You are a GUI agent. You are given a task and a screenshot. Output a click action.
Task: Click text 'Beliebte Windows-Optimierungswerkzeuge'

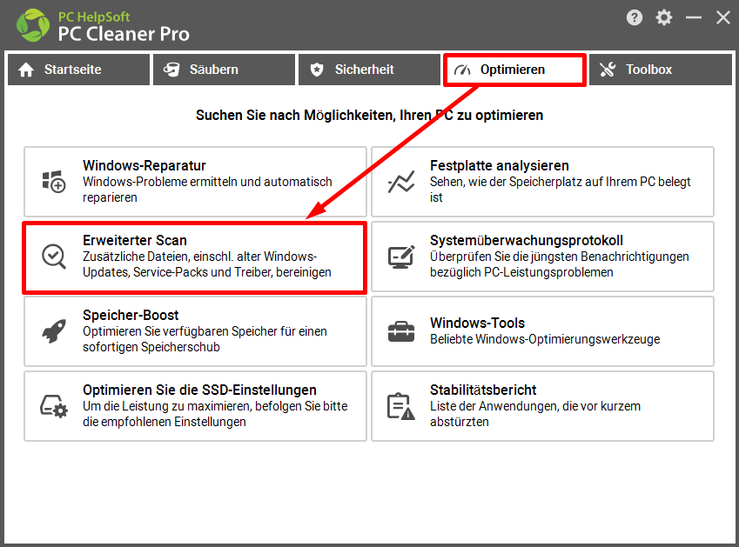pos(545,339)
